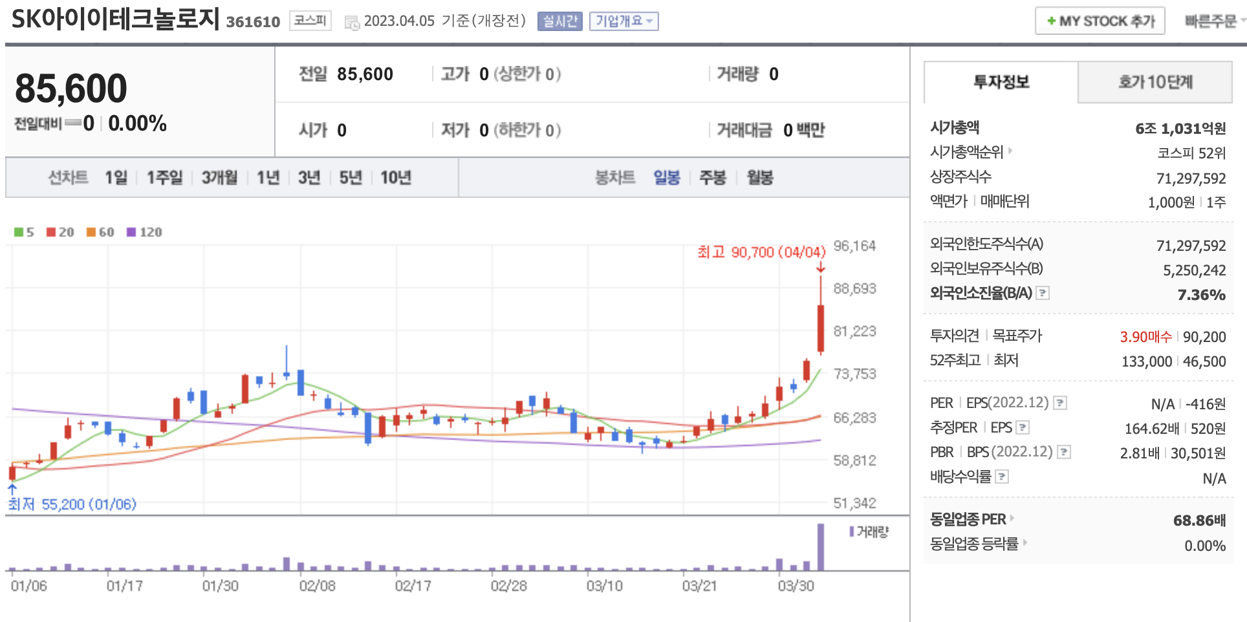Screen dimensions: 1247x622
Task: Click the 실시간 button
Action: [559, 21]
